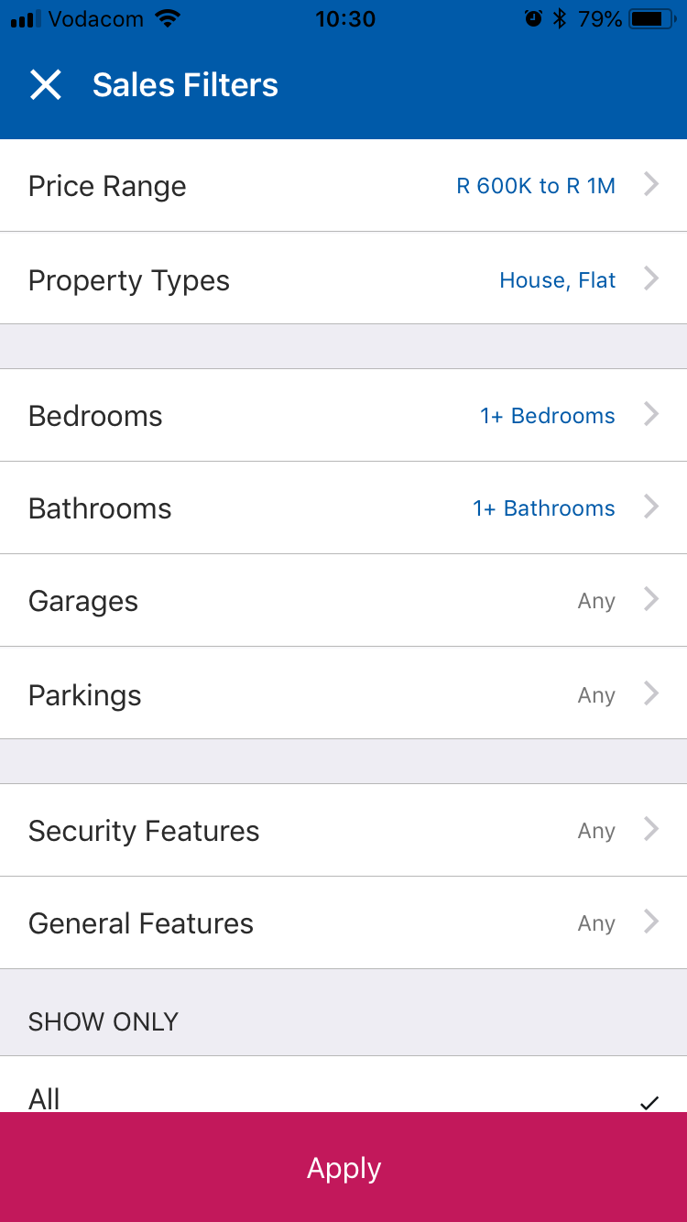Image resolution: width=687 pixels, height=1222 pixels.
Task: Tap the battery icon in status bar
Action: (650, 18)
